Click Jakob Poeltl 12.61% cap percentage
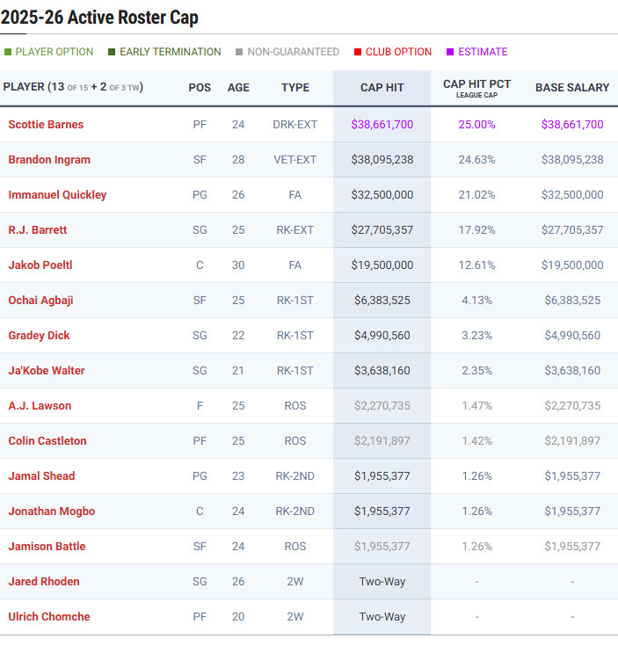The image size is (618, 646). [x=476, y=265]
